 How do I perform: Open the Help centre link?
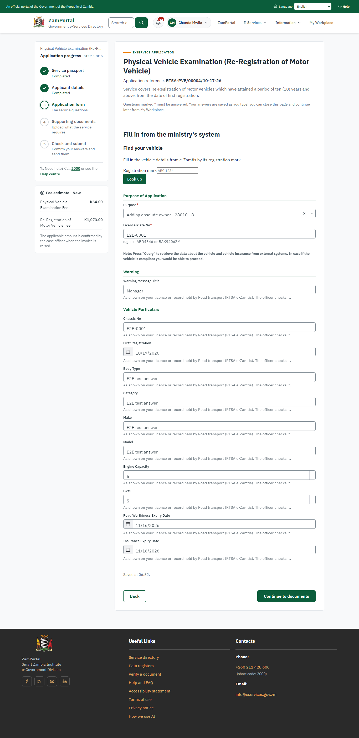pyautogui.click(x=50, y=174)
